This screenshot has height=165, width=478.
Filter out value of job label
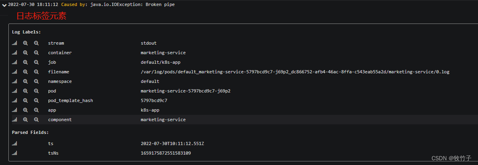(36, 62)
